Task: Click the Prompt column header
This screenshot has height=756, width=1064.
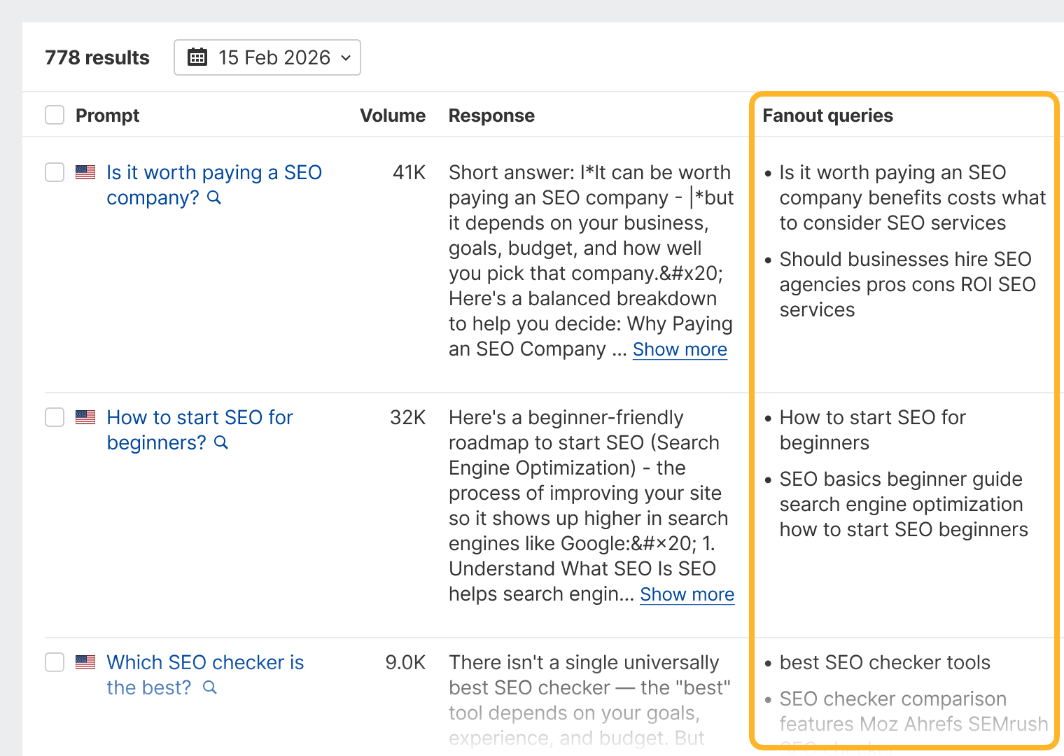Action: (x=107, y=115)
